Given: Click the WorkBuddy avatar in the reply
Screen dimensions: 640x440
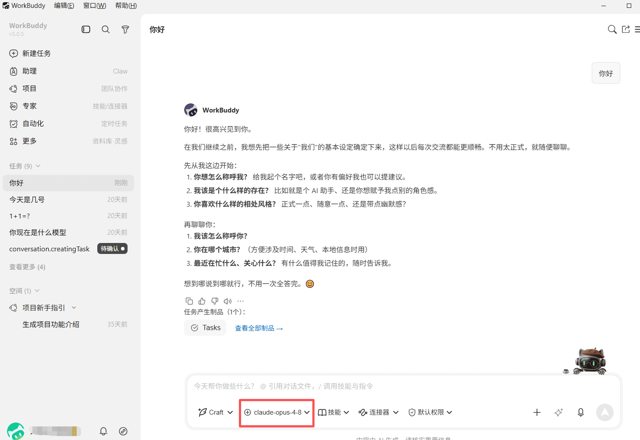Looking at the screenshot, I should (x=191, y=110).
